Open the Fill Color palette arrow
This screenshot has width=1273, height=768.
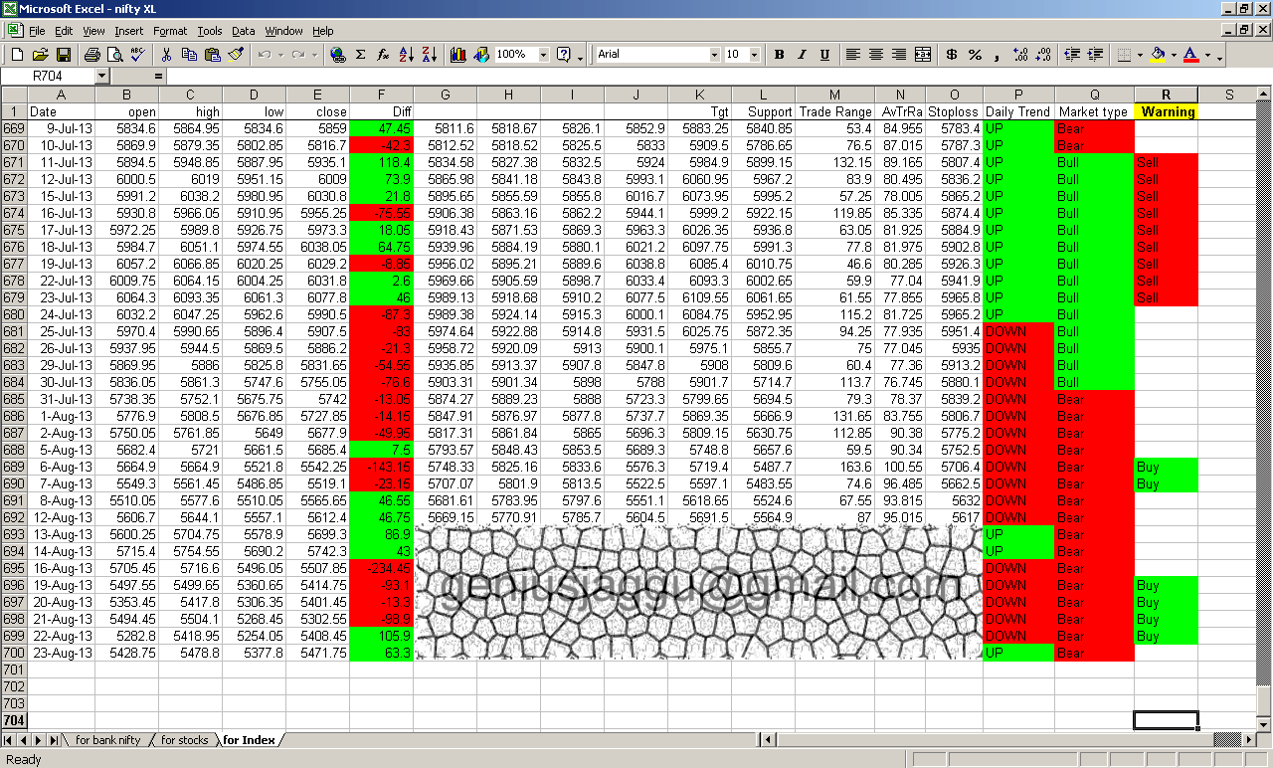click(1174, 55)
